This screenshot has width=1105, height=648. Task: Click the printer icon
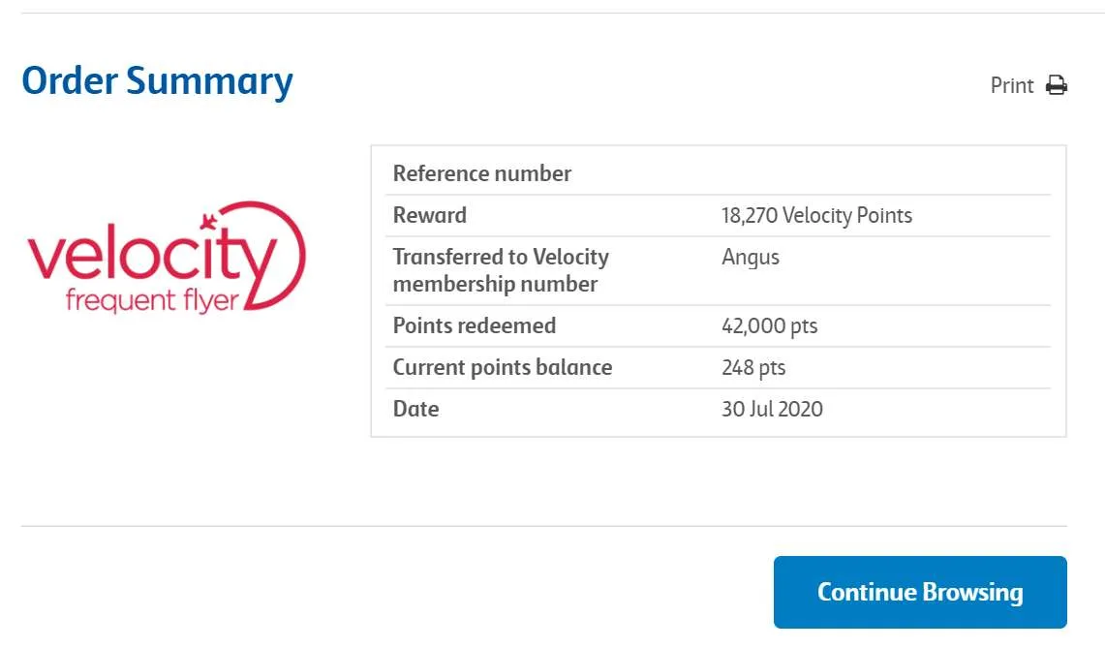pyautogui.click(x=1057, y=85)
